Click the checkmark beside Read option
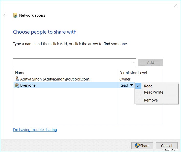This screenshot has width=181, height=152. click(x=138, y=86)
